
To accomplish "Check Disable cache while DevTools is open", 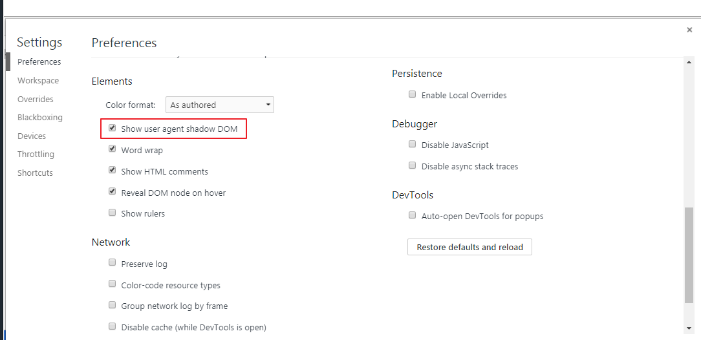I will pyautogui.click(x=113, y=326).
